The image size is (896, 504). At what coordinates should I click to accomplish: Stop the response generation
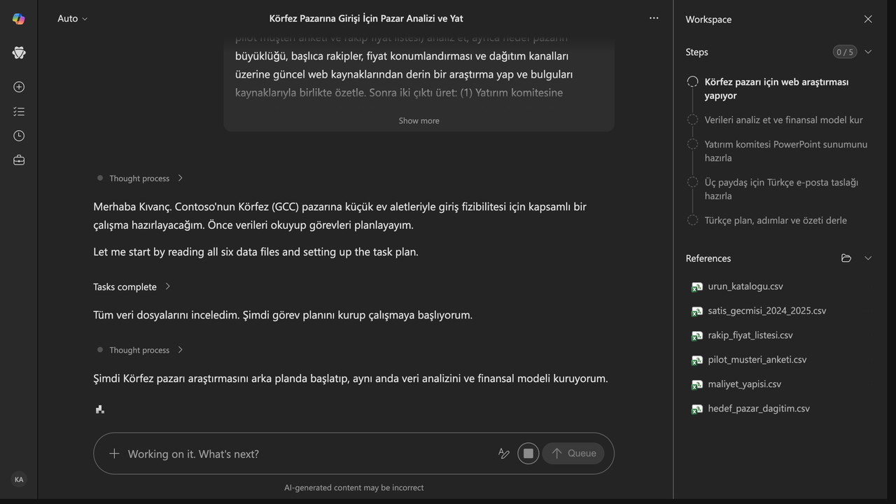528,454
